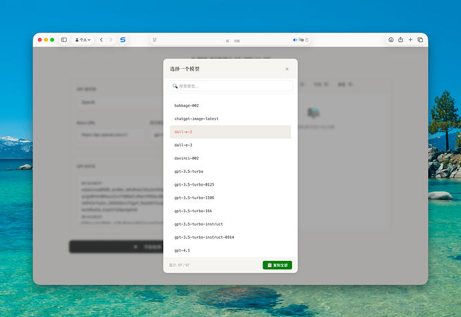Go forward with the forward arrow
Image resolution: width=461 pixels, height=317 pixels.
click(111, 39)
